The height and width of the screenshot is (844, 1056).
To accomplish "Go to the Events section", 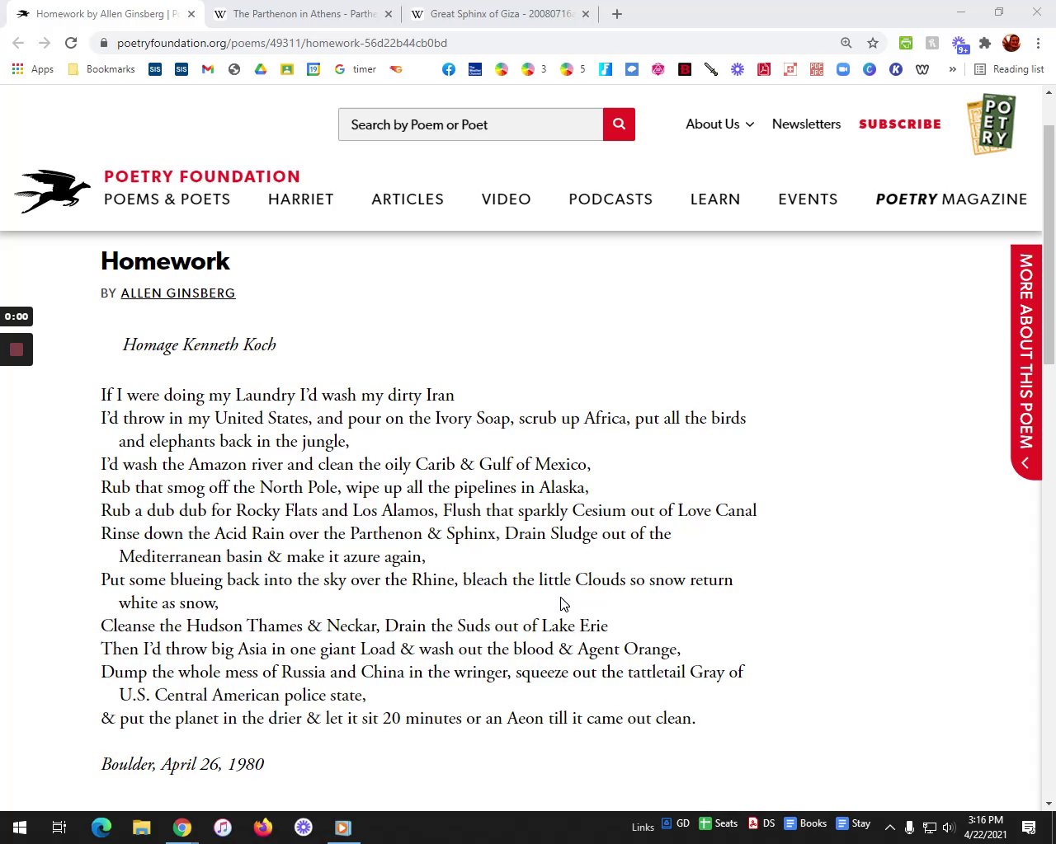I will [808, 199].
